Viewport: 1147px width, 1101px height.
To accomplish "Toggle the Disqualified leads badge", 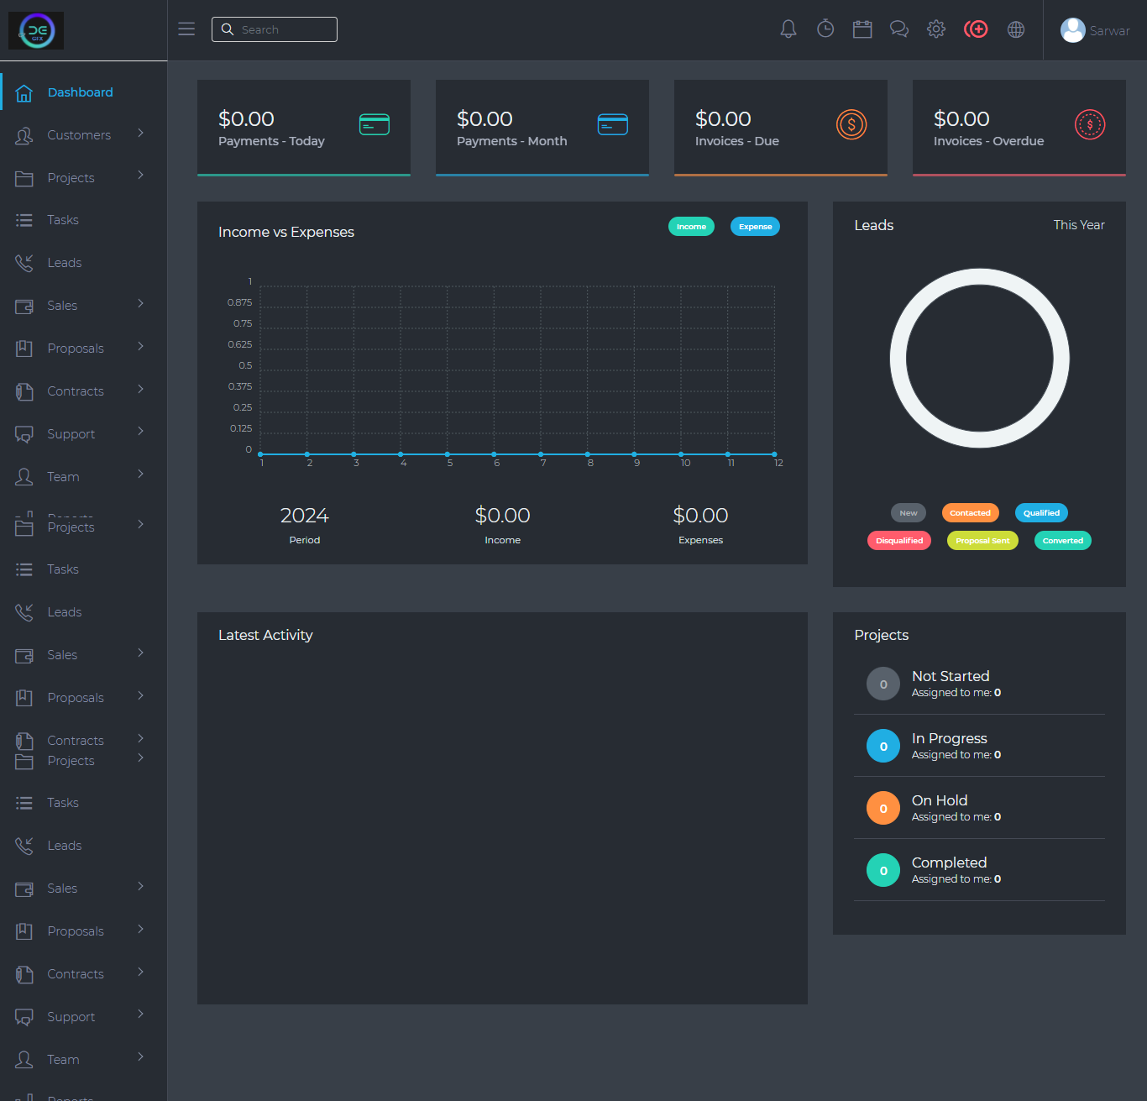I will tap(899, 541).
